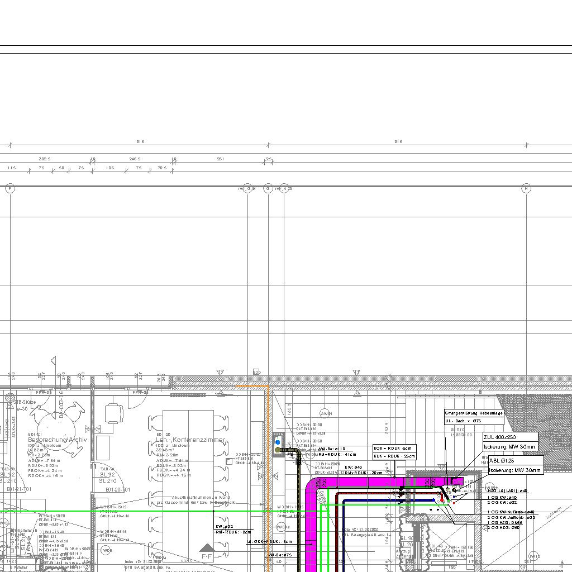Select the '246.5' dimension value

click(135, 159)
